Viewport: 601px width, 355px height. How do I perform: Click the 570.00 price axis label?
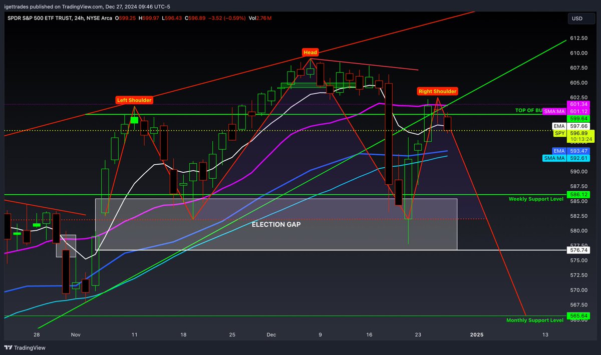pyautogui.click(x=578, y=290)
